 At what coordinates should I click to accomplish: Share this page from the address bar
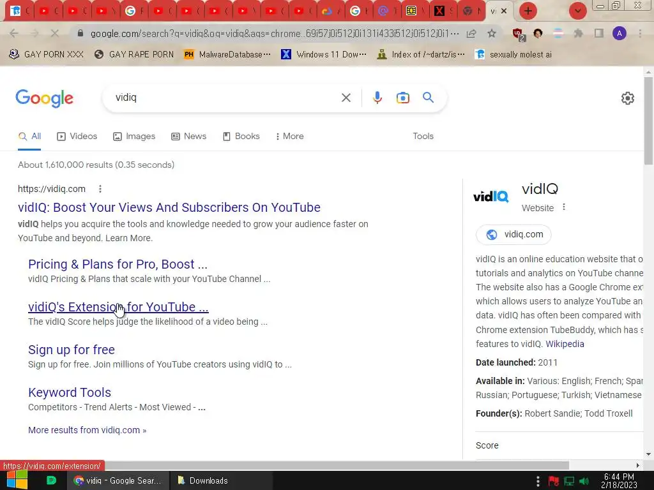click(x=471, y=33)
